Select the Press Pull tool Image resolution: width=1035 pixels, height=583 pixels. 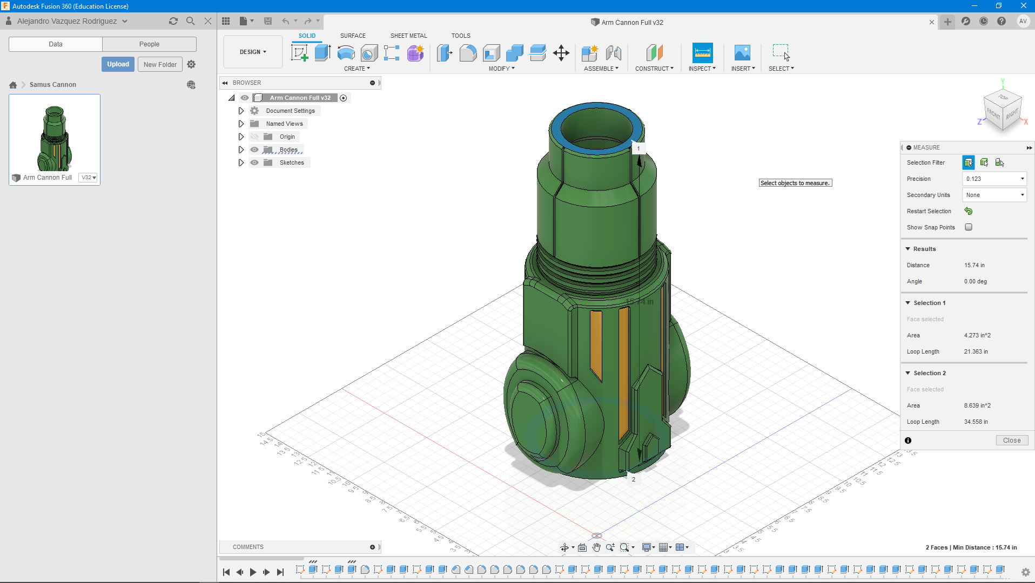pos(445,53)
